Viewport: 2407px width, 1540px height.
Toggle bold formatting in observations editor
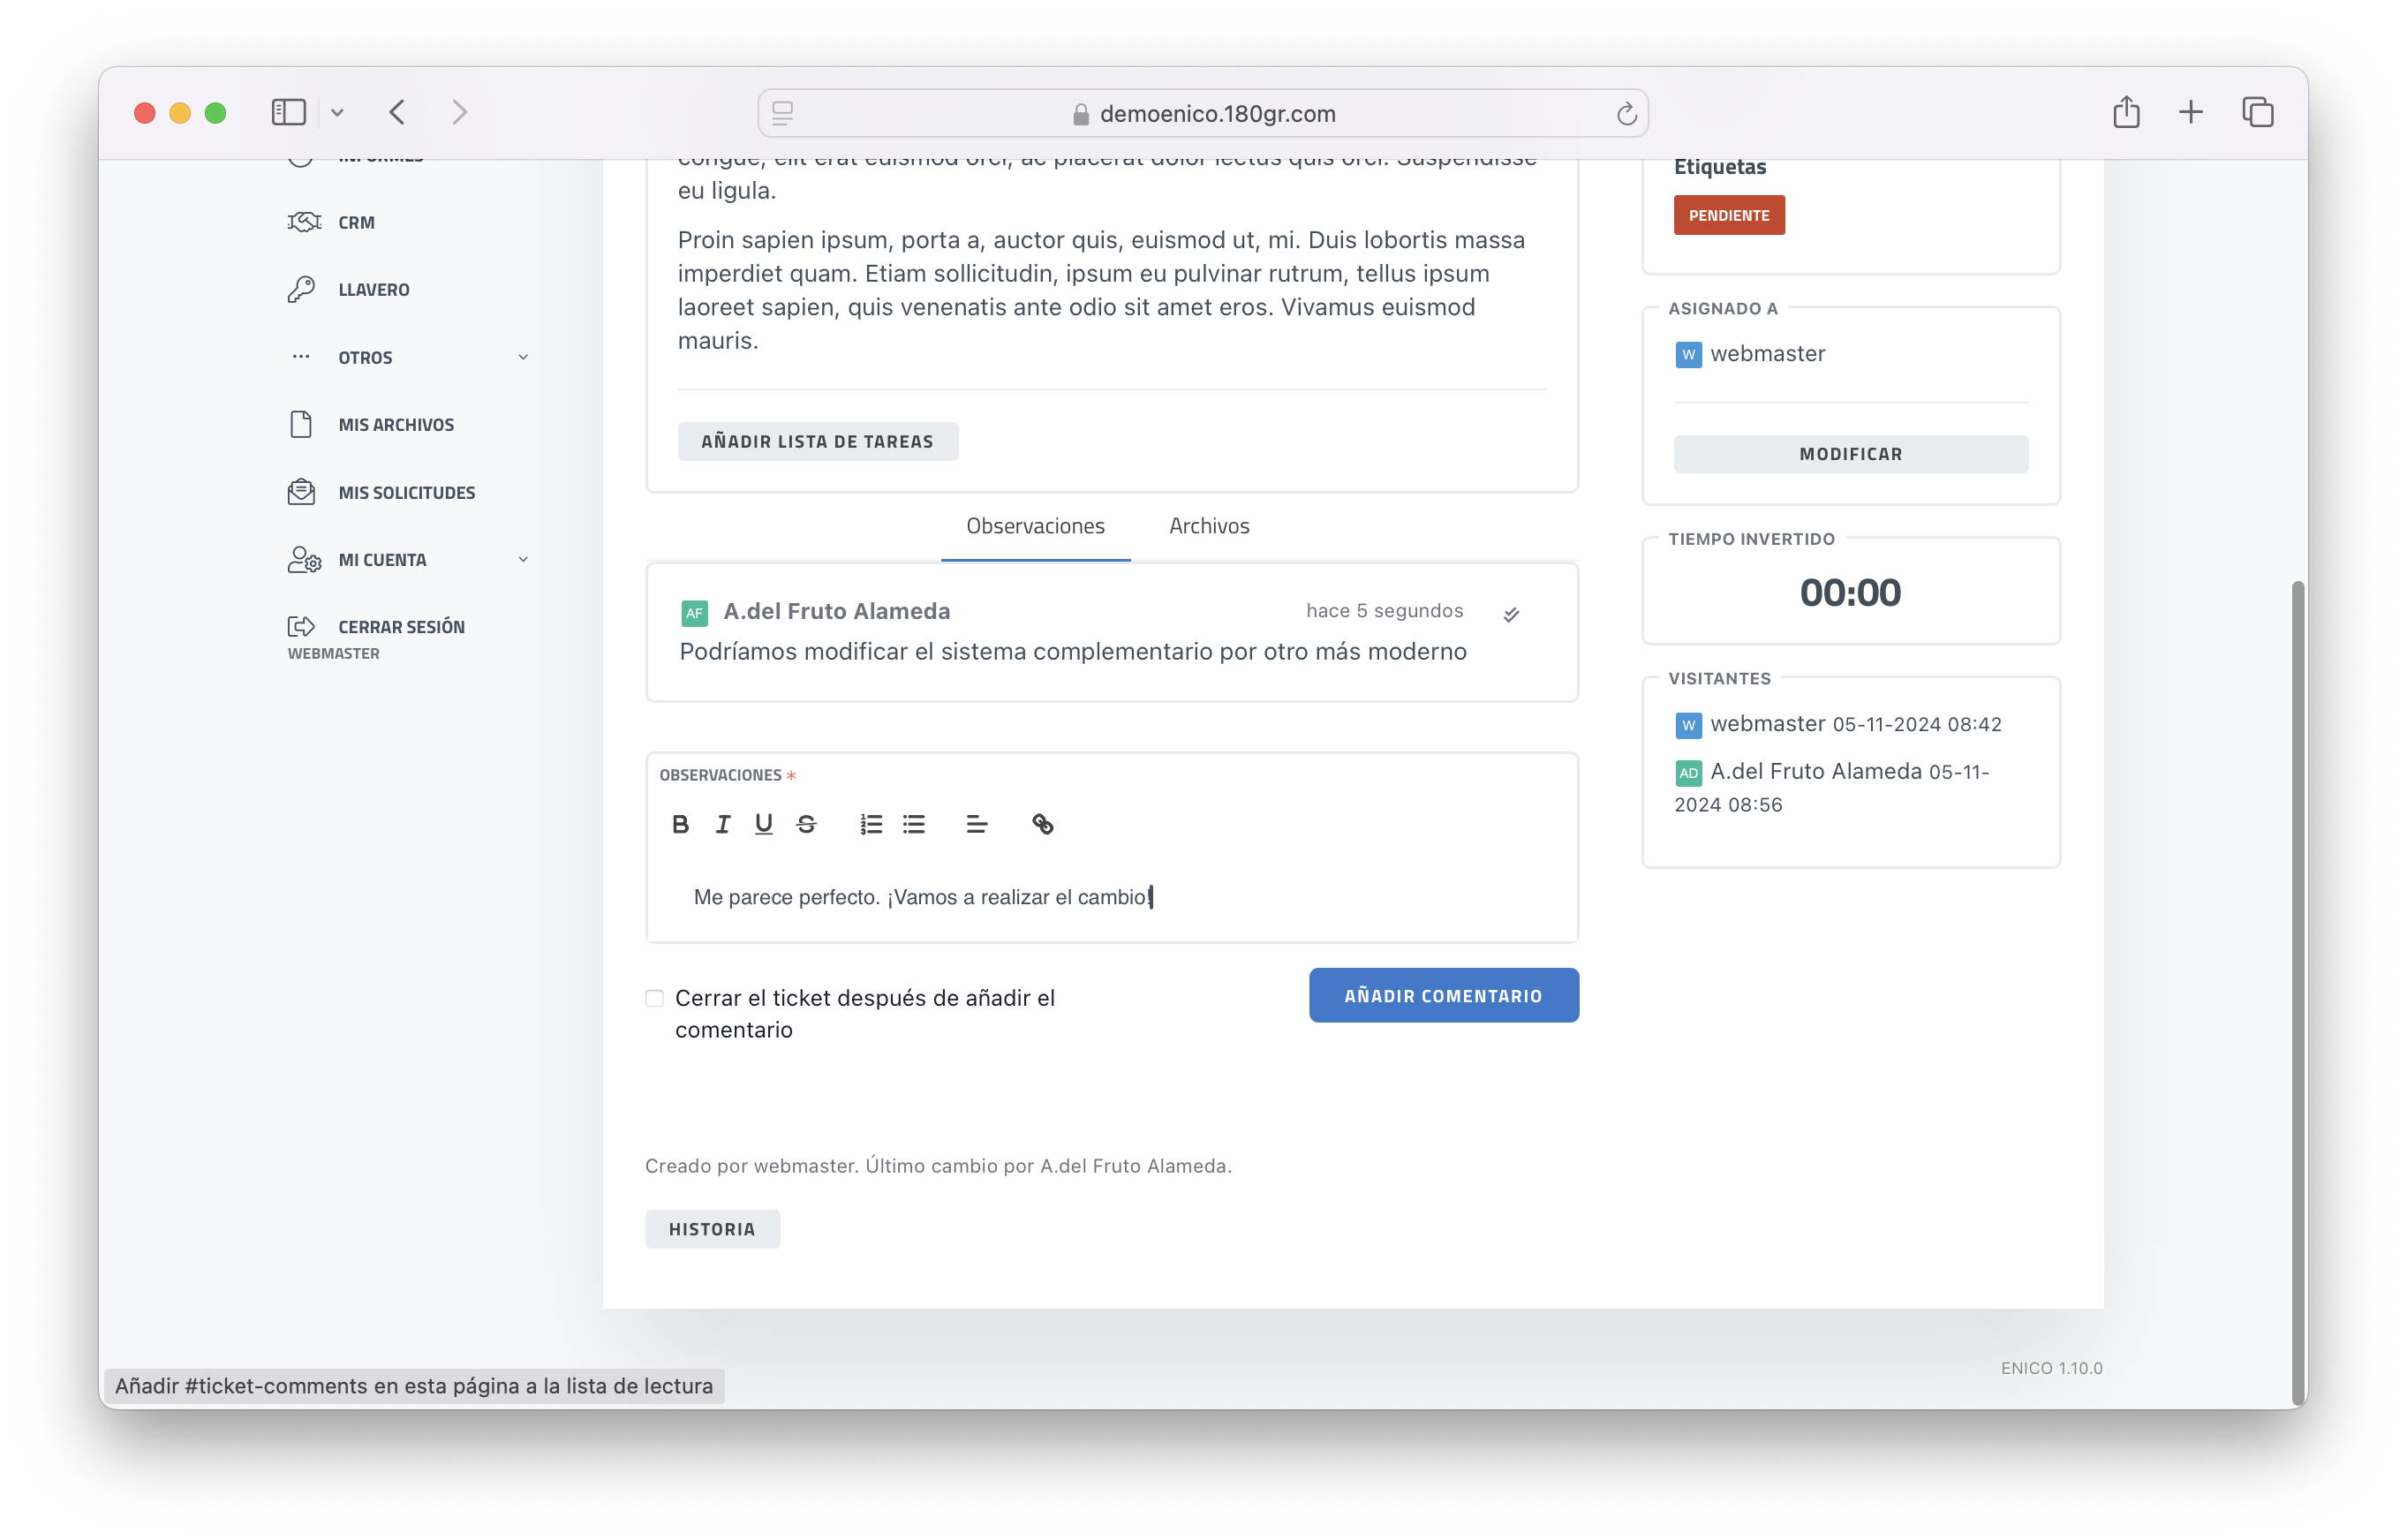680,824
